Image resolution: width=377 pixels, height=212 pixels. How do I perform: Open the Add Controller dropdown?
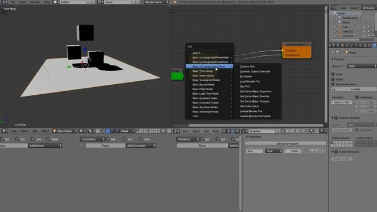click(141, 145)
